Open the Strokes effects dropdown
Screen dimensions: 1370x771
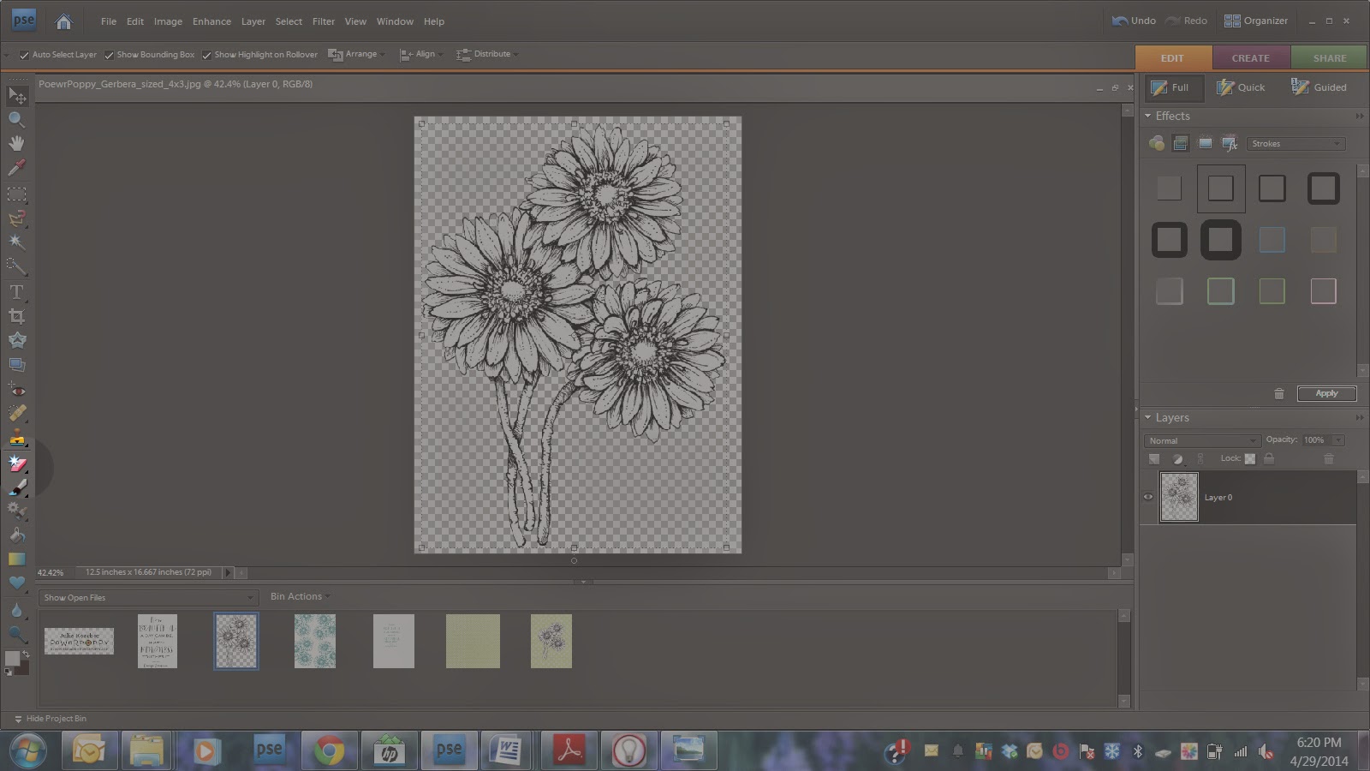point(1296,144)
